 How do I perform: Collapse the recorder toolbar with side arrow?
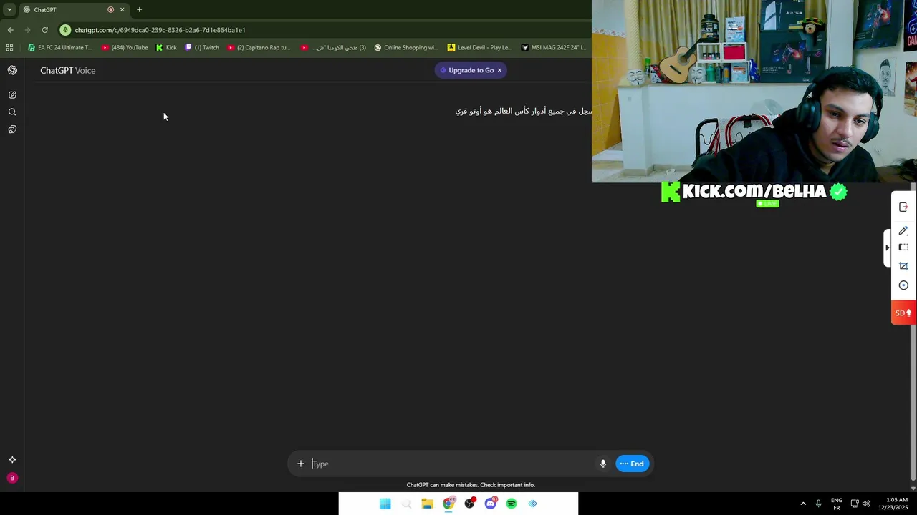[x=887, y=247]
